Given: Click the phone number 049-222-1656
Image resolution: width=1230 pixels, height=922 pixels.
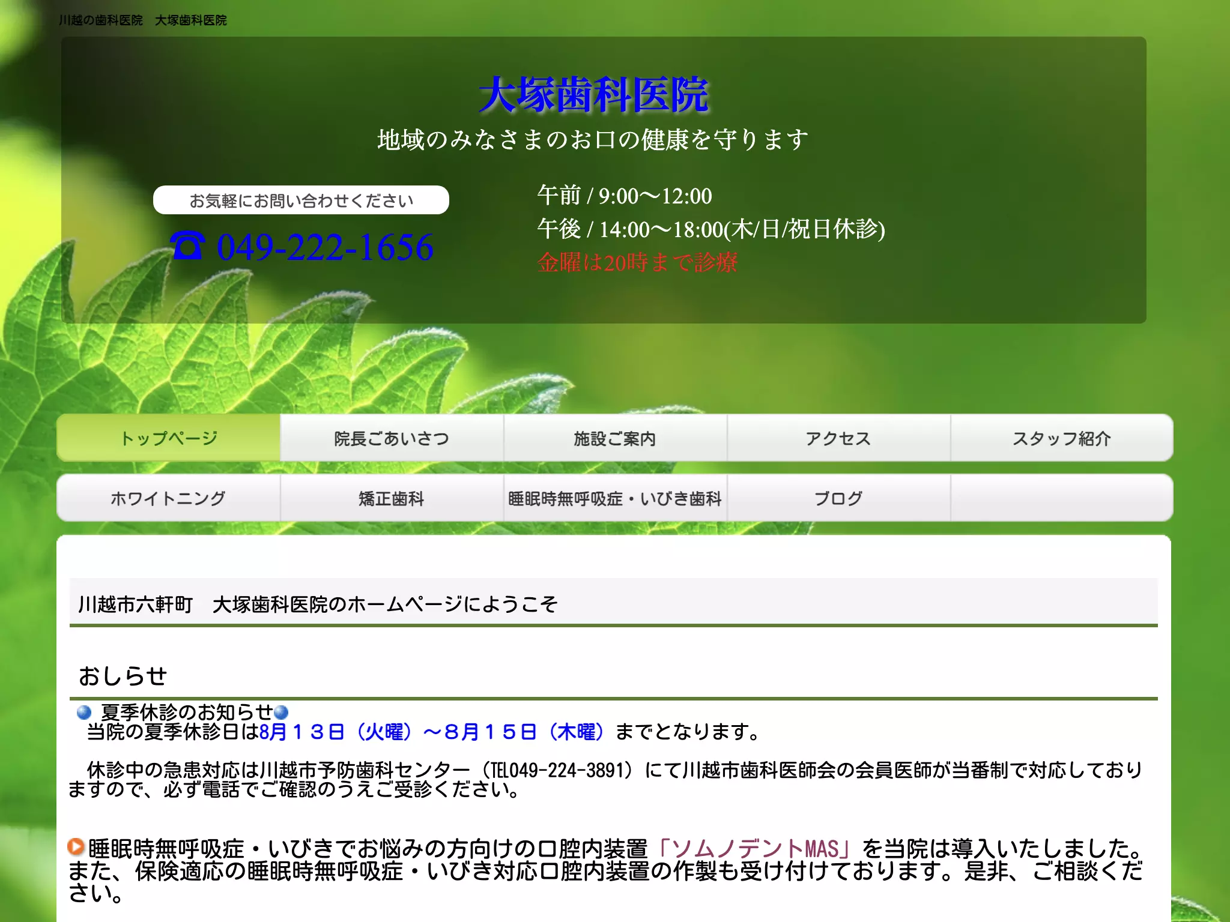Looking at the screenshot, I should tap(325, 247).
